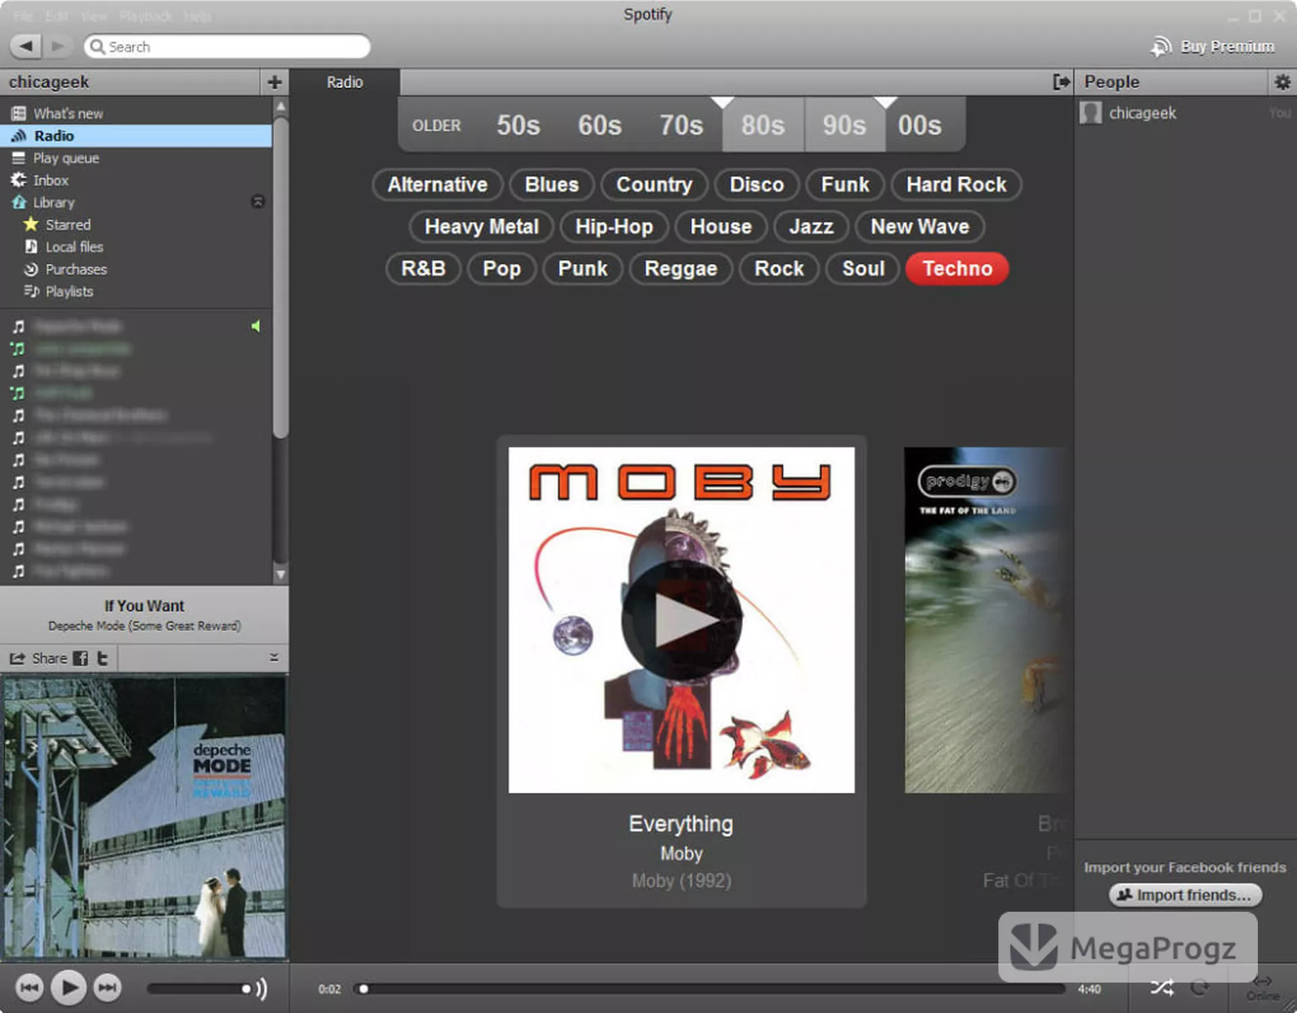Select the OLDER decade option
Viewport: 1297px width, 1013px height.
[436, 126]
